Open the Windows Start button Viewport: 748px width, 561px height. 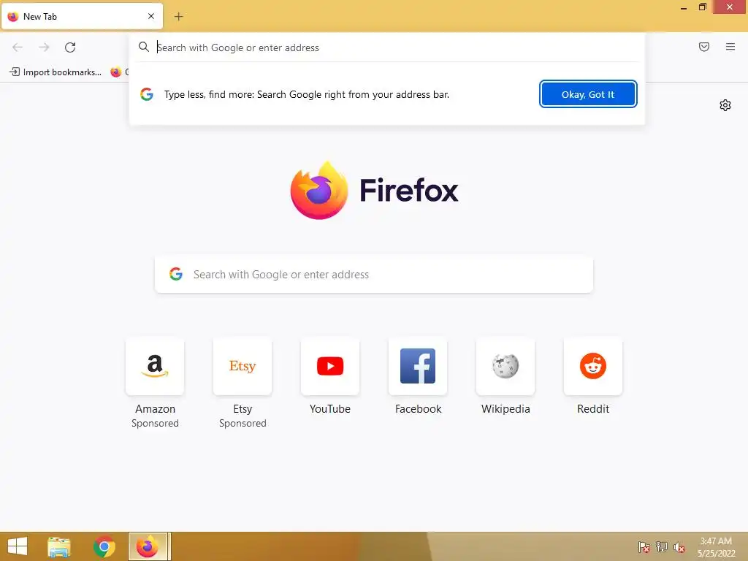pyautogui.click(x=18, y=546)
